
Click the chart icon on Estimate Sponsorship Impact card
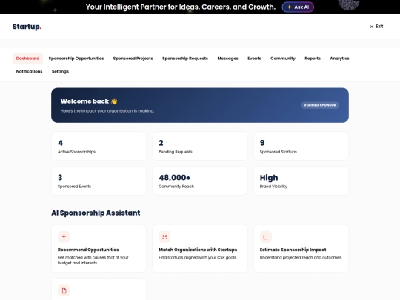click(266, 237)
